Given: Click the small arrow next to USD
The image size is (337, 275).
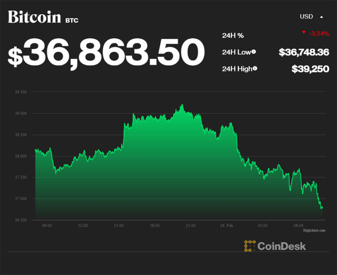Looking at the screenshot, I should coord(321,16).
